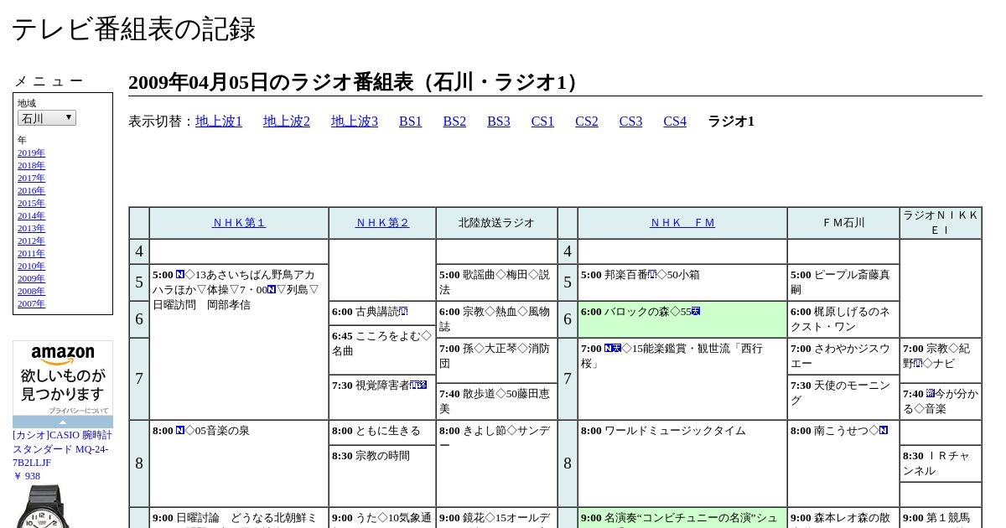
Task: Click the Amazon logo in the ad
Action: (63, 355)
